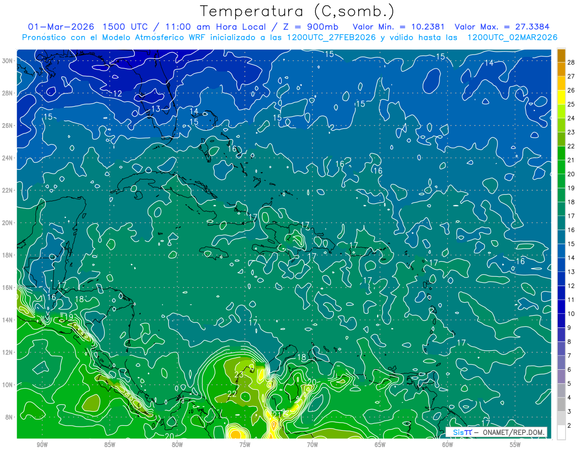Click the "8N" latitude axis label
584x451 pixels.
coord(9,417)
